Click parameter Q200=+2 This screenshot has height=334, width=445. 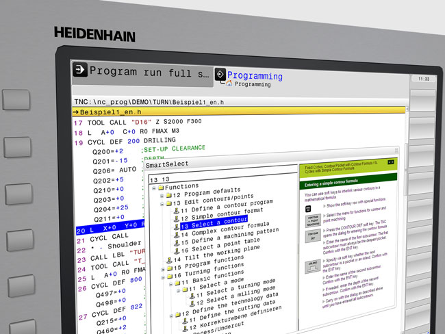pyautogui.click(x=107, y=151)
